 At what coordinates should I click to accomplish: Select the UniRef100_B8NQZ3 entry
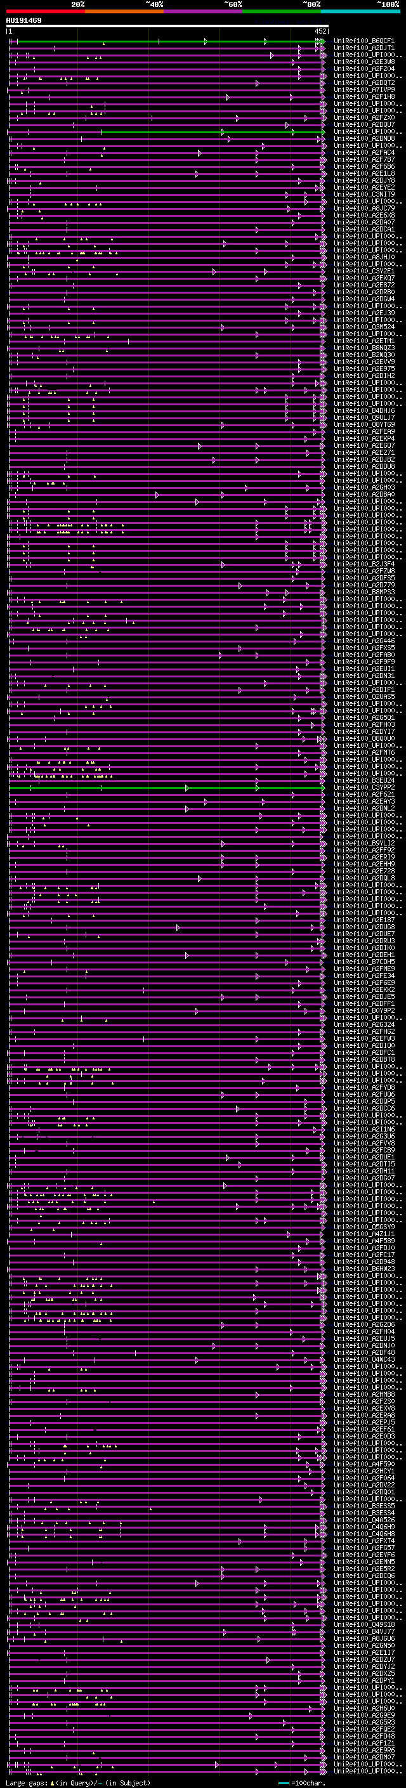point(363,348)
